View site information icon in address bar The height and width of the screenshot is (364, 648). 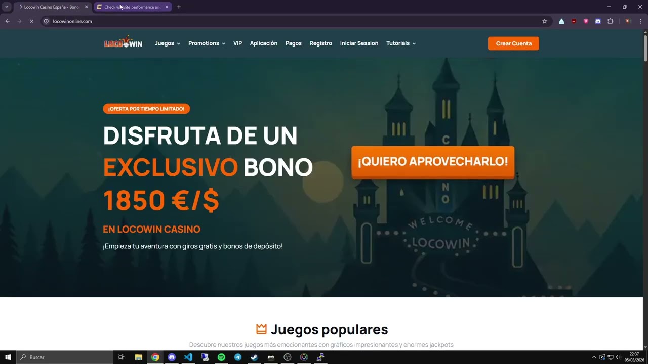point(46,21)
